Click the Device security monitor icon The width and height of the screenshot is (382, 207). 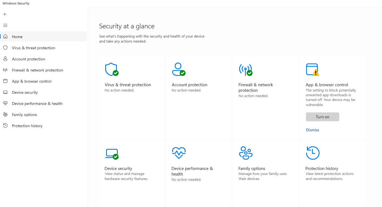[x=112, y=153]
